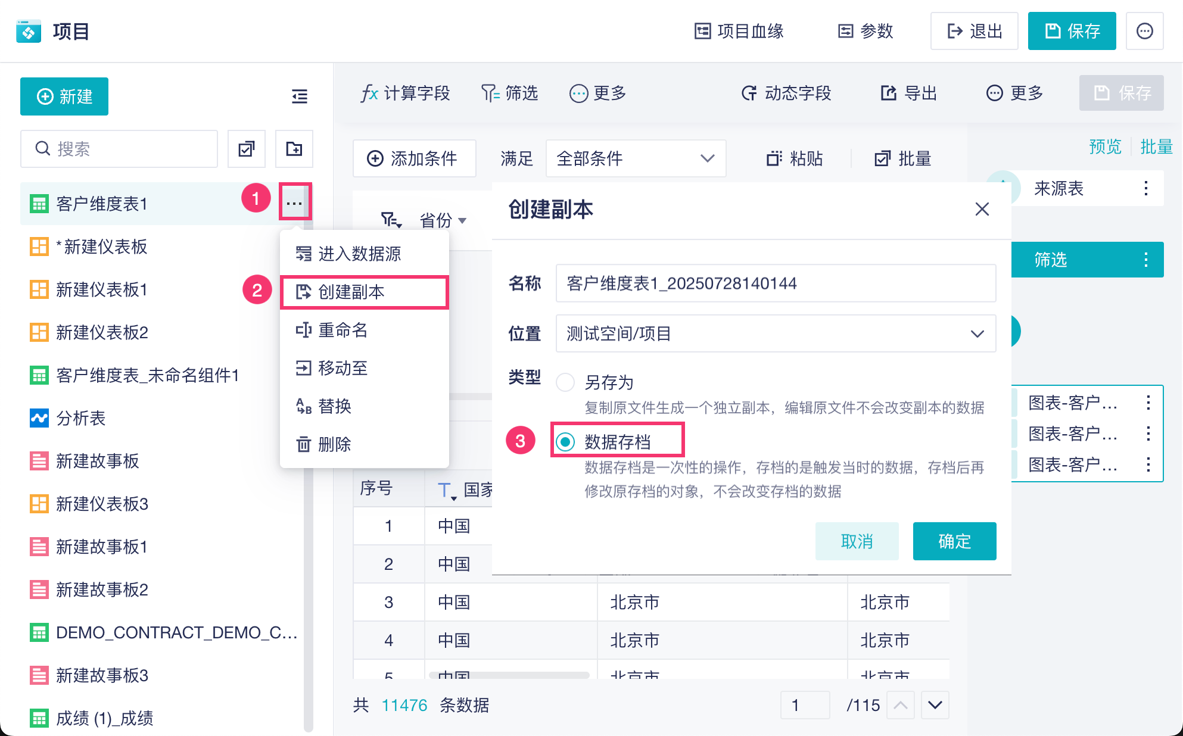Image resolution: width=1183 pixels, height=736 pixels.
Task: Click the 导出 export toolbar item
Action: [x=908, y=93]
